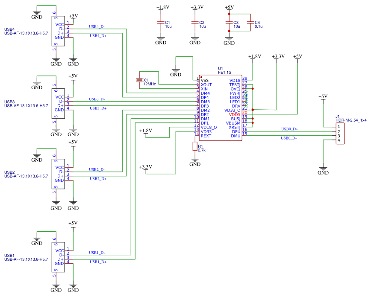Select the J1 HDR-M-2.54_1x4 header symbol

point(340,132)
